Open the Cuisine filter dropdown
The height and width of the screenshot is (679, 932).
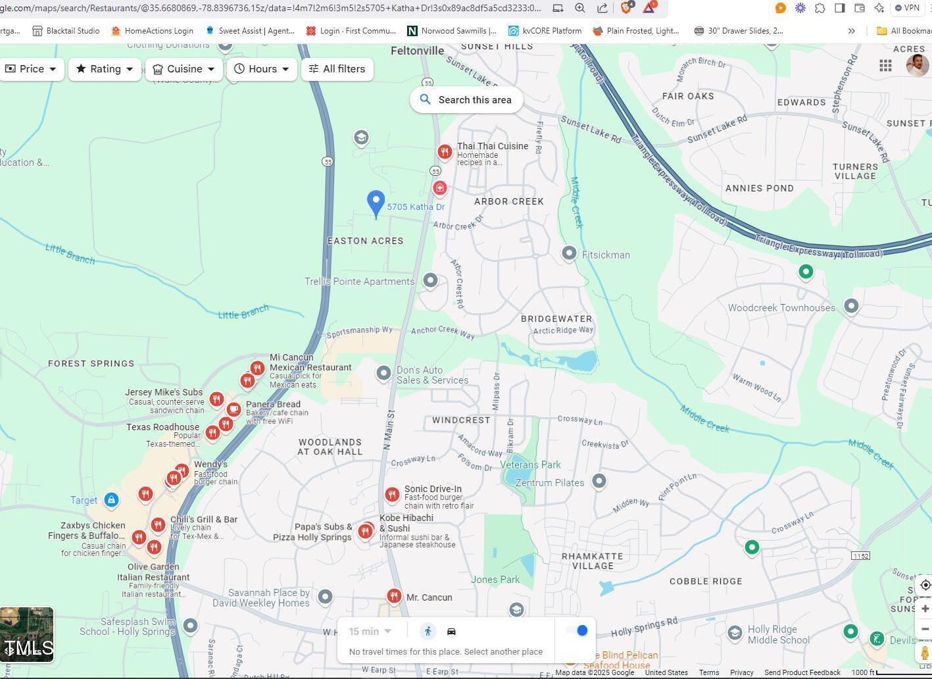pos(184,69)
